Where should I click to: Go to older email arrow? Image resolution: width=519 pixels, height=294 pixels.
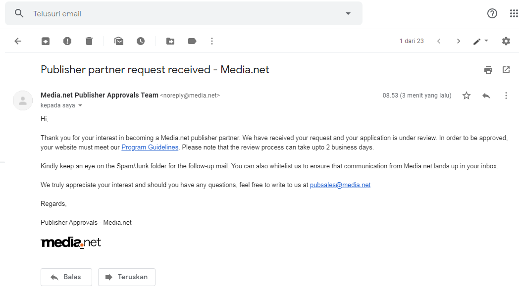pyautogui.click(x=459, y=41)
